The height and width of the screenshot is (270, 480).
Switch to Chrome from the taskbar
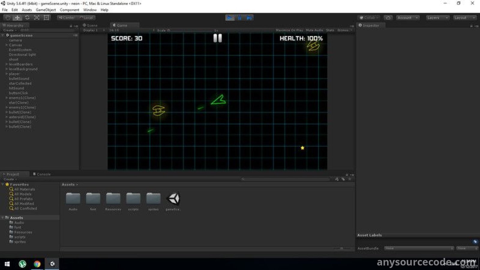point(37,264)
